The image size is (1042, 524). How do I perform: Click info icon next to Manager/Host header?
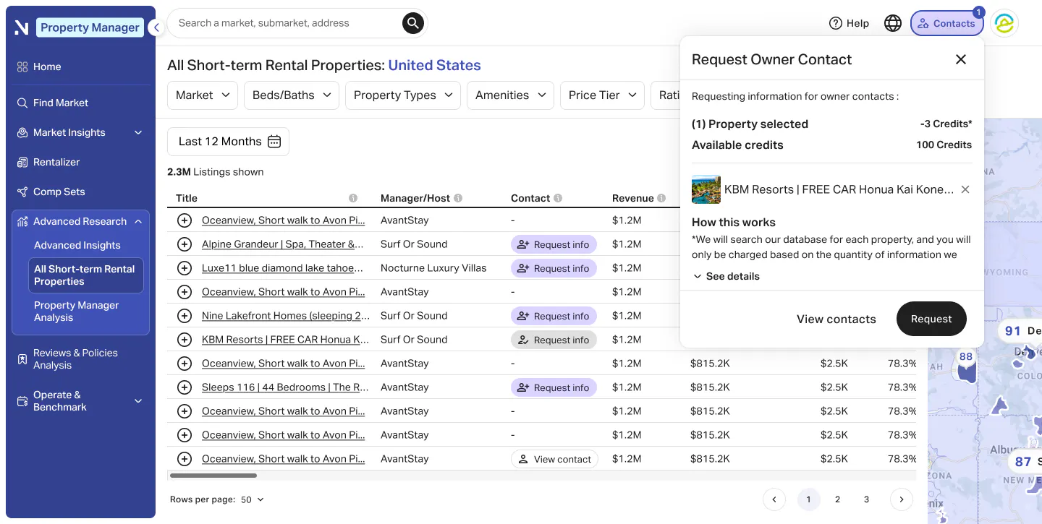coord(458,198)
